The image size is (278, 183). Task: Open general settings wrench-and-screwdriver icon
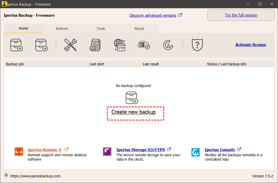point(70,45)
